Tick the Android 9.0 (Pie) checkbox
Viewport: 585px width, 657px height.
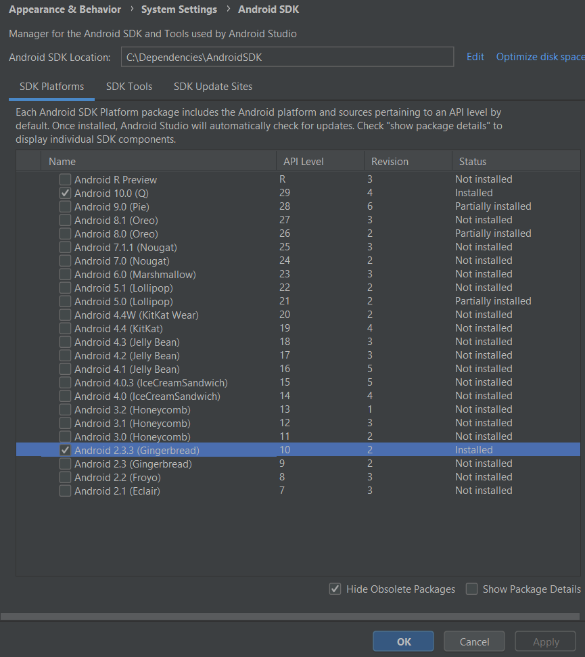click(65, 206)
